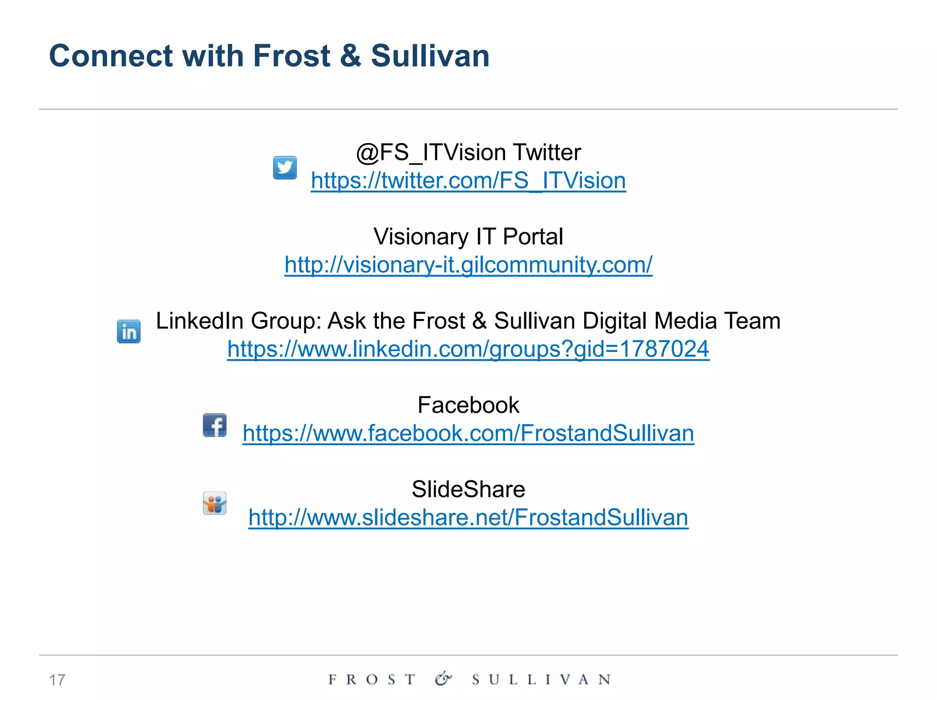This screenshot has height=702, width=937.
Task: Click the SlideShare logo icon
Action: 215,503
